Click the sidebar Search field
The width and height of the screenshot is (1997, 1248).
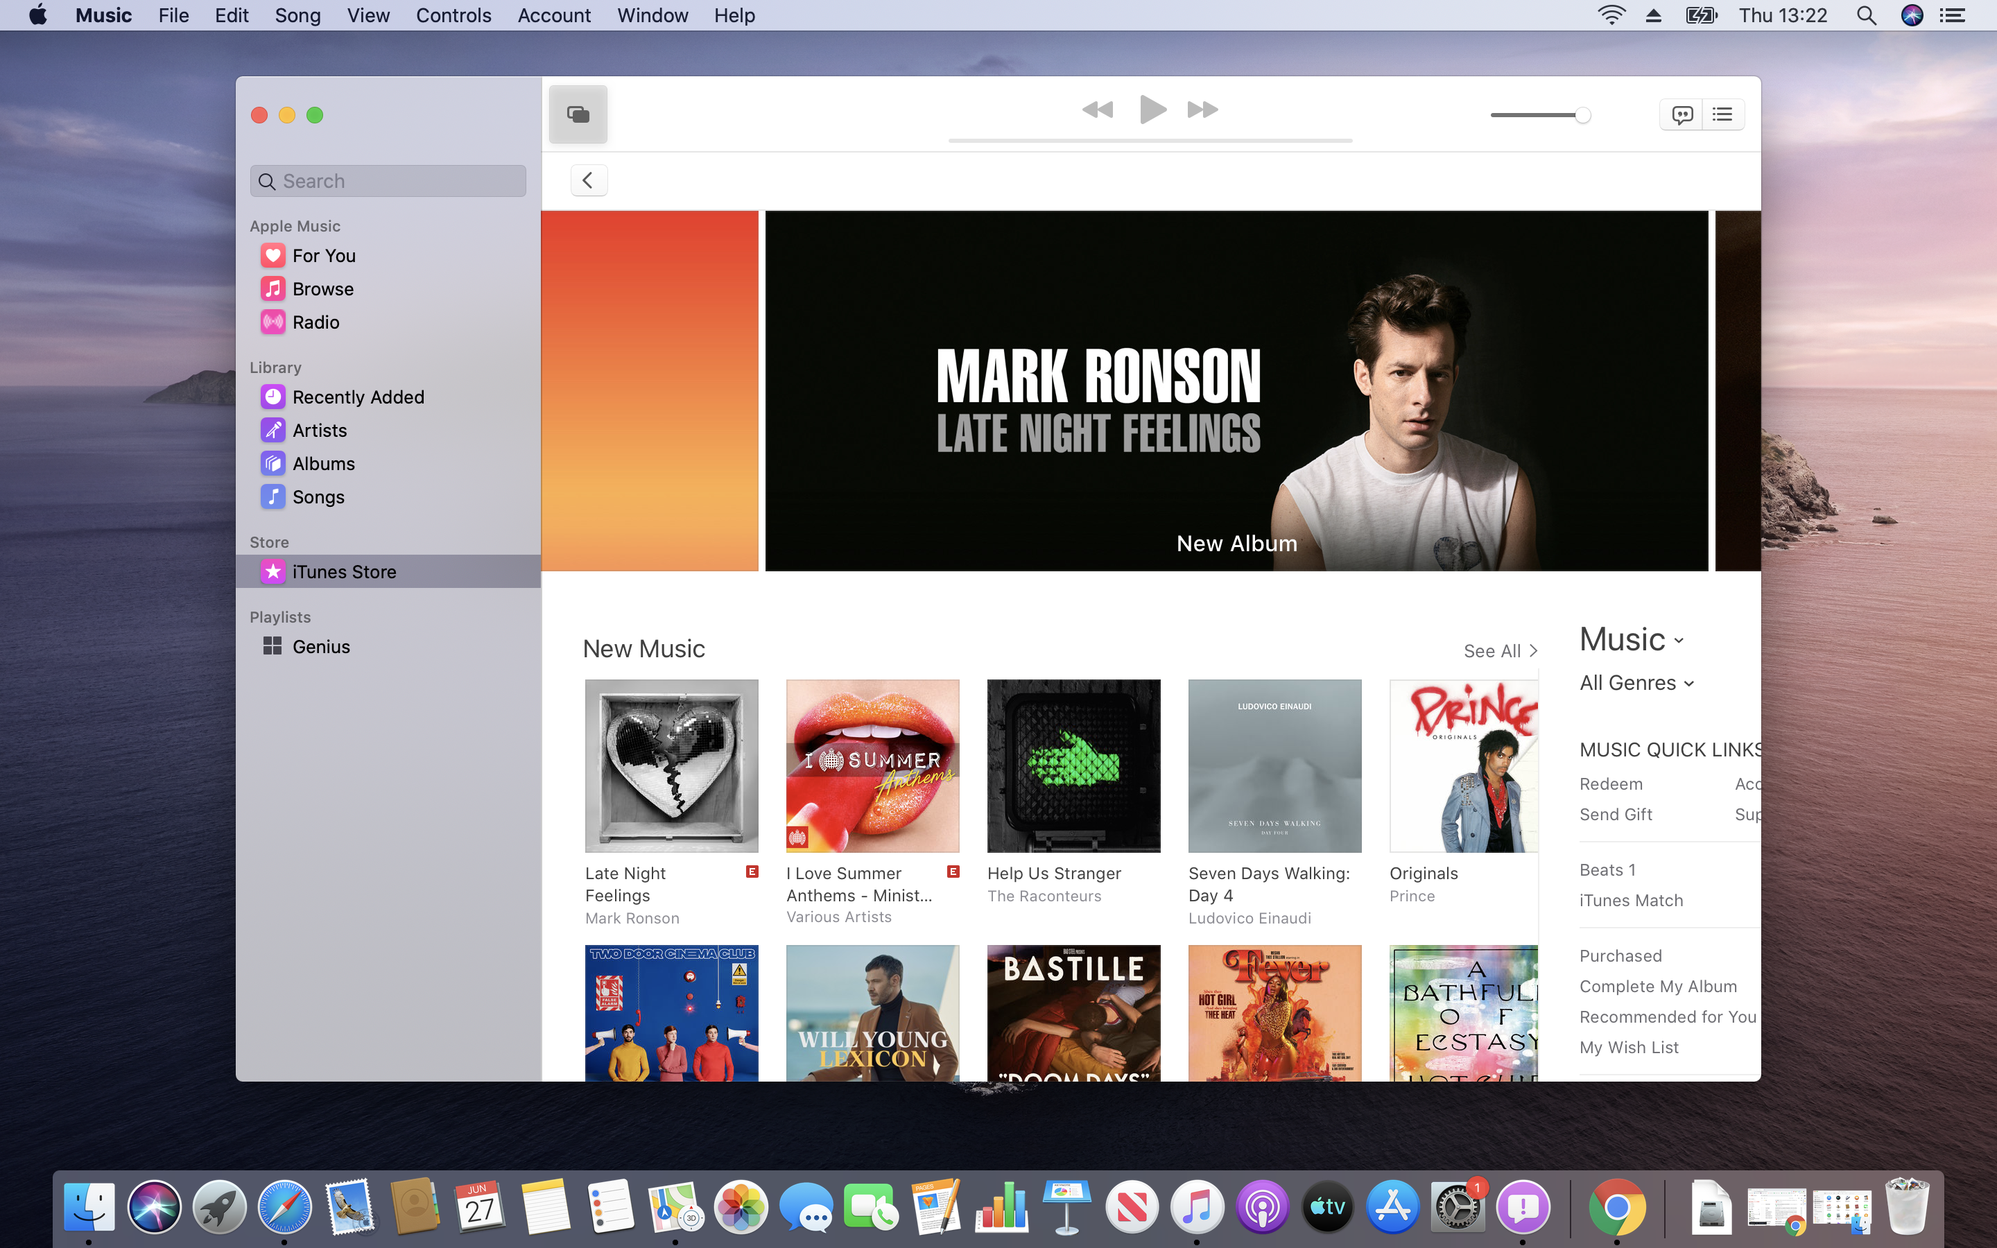pyautogui.click(x=388, y=181)
